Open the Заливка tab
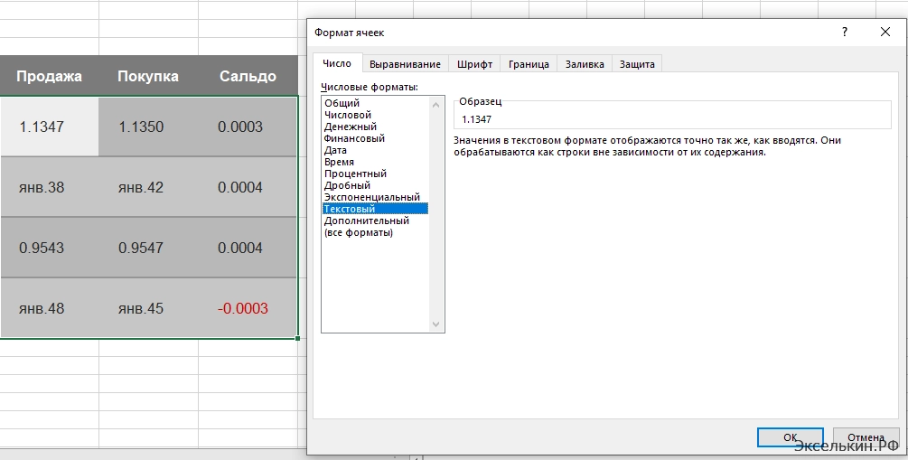 point(585,64)
